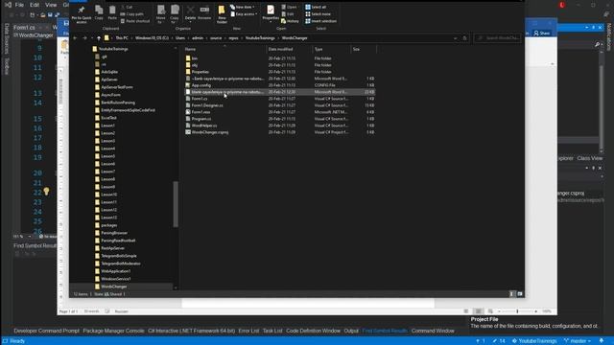
Task: Select the packages folder in the tree
Action: tap(106, 225)
